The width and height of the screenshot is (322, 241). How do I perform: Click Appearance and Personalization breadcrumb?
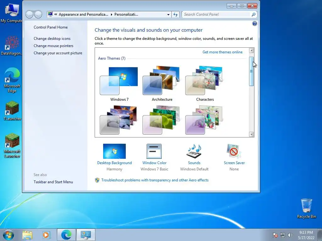[83, 14]
